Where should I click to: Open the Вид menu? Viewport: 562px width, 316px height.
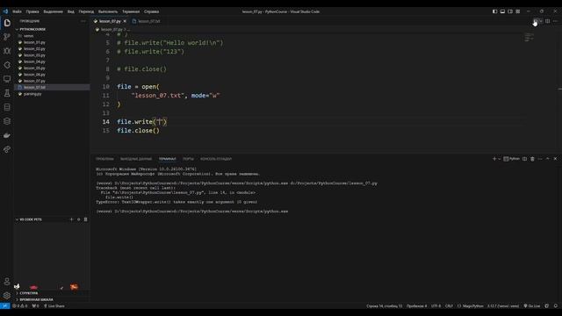pos(71,11)
